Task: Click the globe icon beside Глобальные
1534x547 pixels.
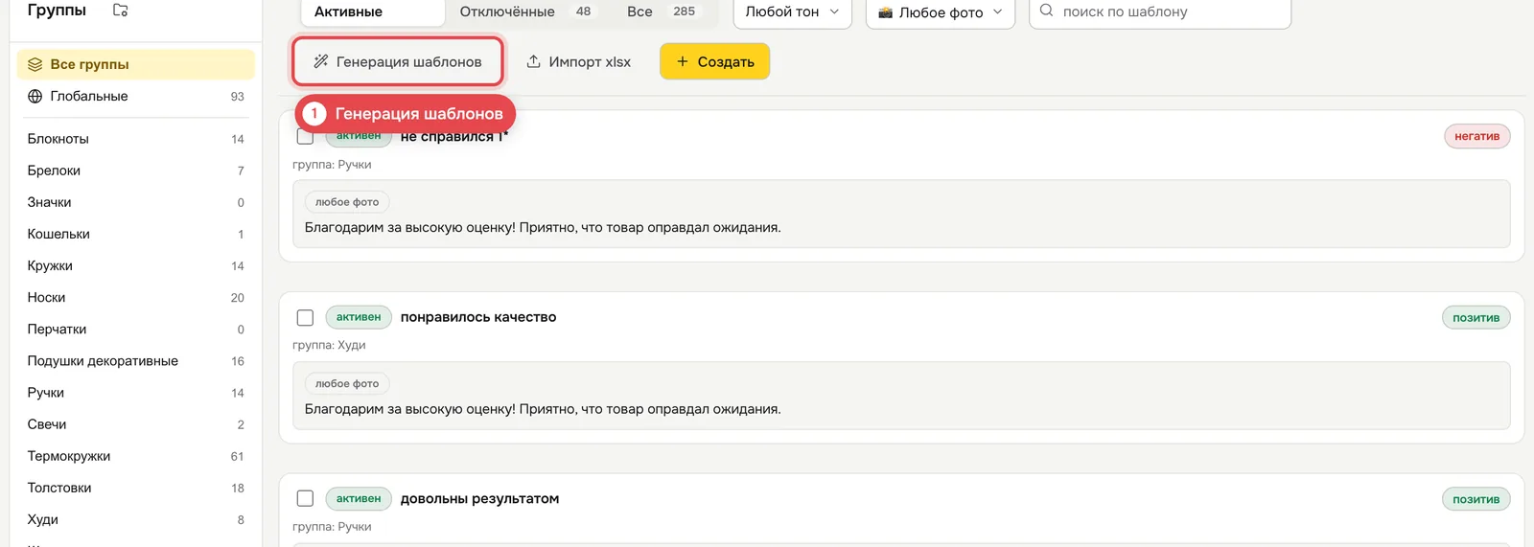Action: pyautogui.click(x=35, y=96)
